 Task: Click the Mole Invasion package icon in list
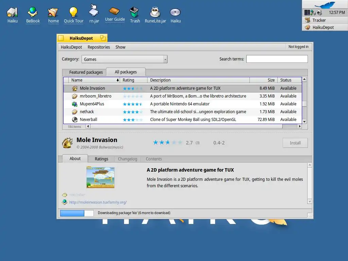[75, 88]
